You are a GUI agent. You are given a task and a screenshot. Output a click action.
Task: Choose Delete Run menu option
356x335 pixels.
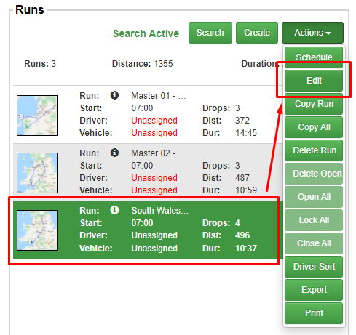[314, 150]
